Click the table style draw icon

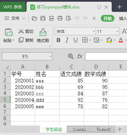[96, 40]
